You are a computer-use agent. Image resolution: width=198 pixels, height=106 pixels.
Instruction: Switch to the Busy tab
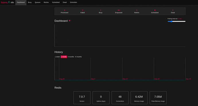(30, 2)
